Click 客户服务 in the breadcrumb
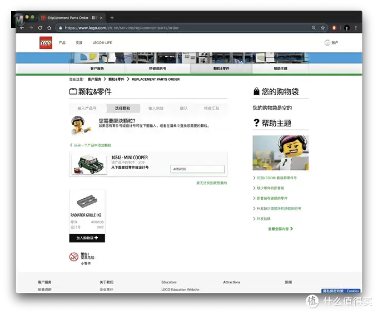This screenshot has width=378, height=314. point(94,79)
